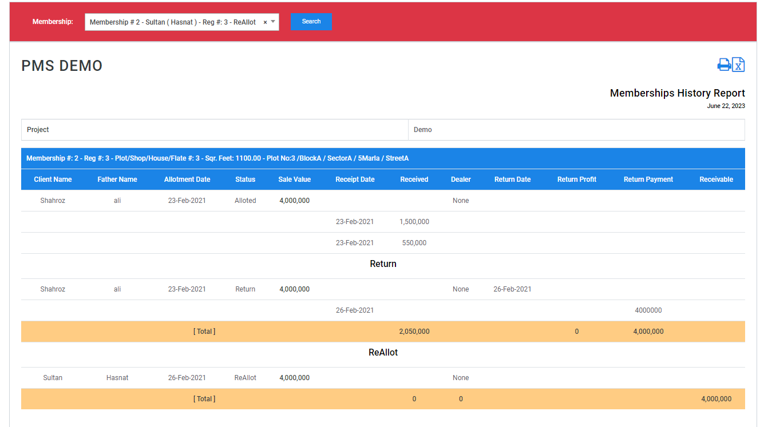This screenshot has height=427, width=764.
Task: Click the Receipt Date column header
Action: [355, 179]
